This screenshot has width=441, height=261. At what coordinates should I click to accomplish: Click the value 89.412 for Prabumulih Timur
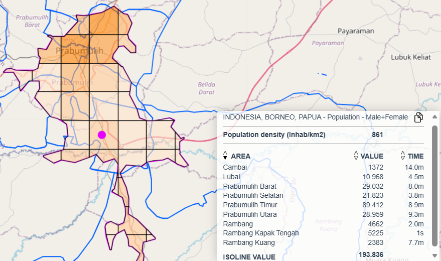[x=373, y=205]
